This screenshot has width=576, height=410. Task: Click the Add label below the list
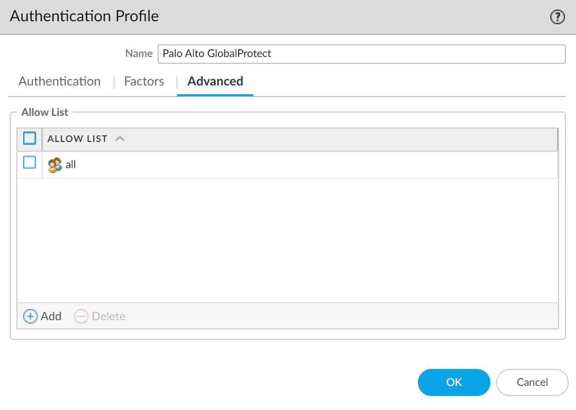tap(51, 316)
